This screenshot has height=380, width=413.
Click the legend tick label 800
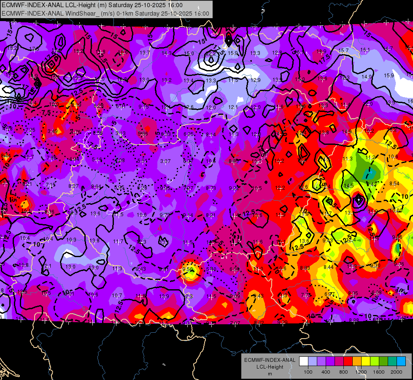point(343,372)
